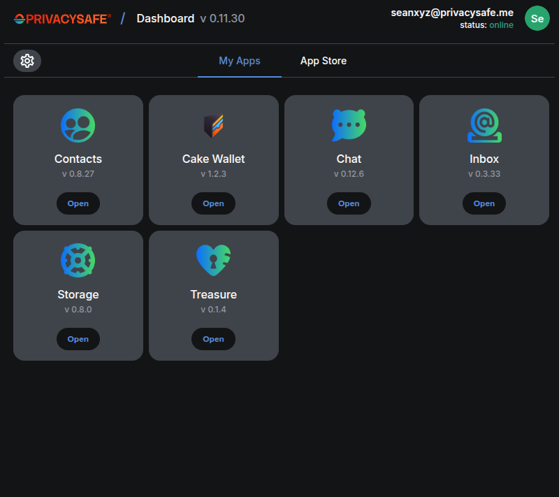Screen dimensions: 559x497
Task: Click the Inbox app name label
Action: point(484,159)
